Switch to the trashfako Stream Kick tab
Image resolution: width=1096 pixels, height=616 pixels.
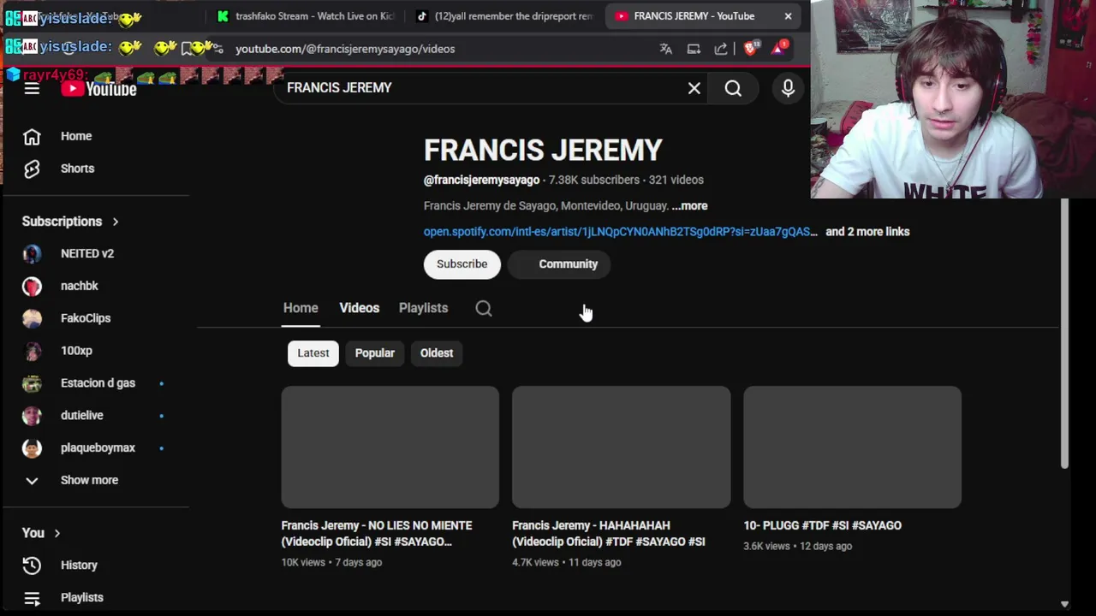[306, 16]
